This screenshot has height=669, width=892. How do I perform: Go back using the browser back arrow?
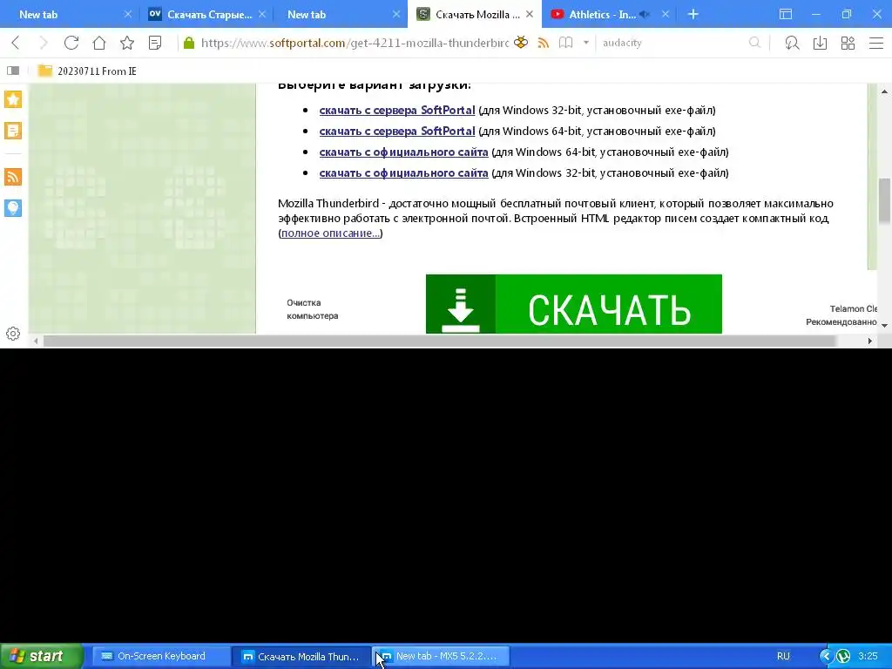pos(16,43)
